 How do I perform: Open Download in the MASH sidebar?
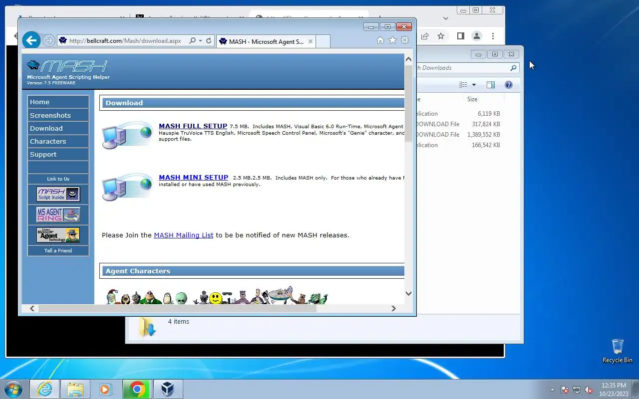[x=58, y=128]
